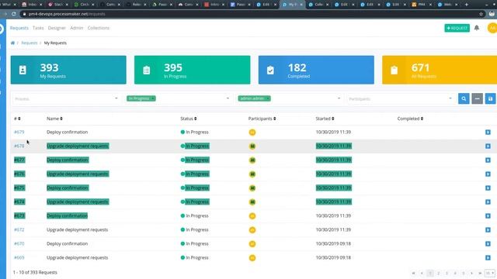Screen dimensions: 497x279
Task: Open request #669 via row action icon
Action: coord(488,258)
